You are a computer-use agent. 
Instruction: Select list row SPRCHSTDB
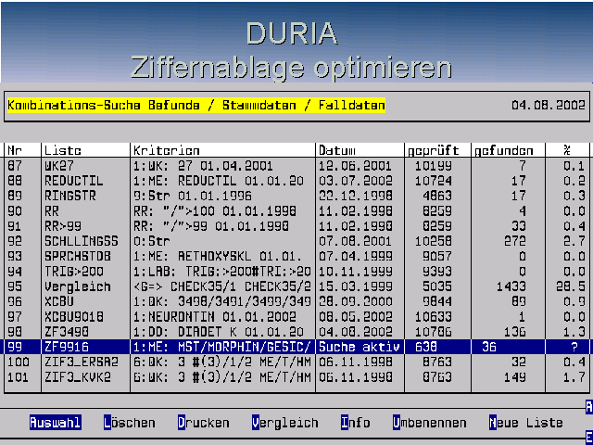point(296,257)
